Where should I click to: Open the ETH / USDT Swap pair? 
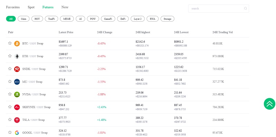coord(33,56)
